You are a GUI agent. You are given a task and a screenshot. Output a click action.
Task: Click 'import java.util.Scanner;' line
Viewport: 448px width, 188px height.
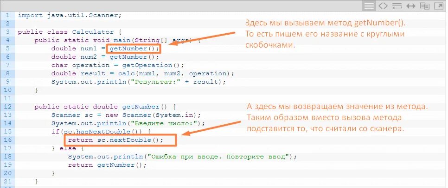click(x=70, y=15)
